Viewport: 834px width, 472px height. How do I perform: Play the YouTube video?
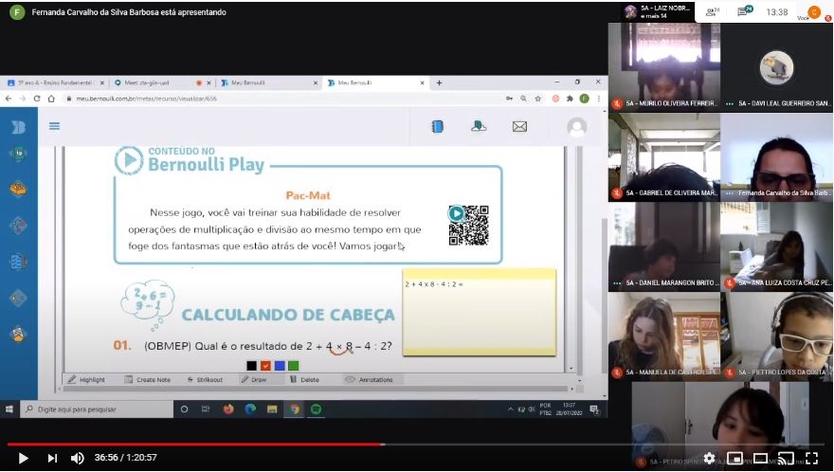click(x=23, y=458)
